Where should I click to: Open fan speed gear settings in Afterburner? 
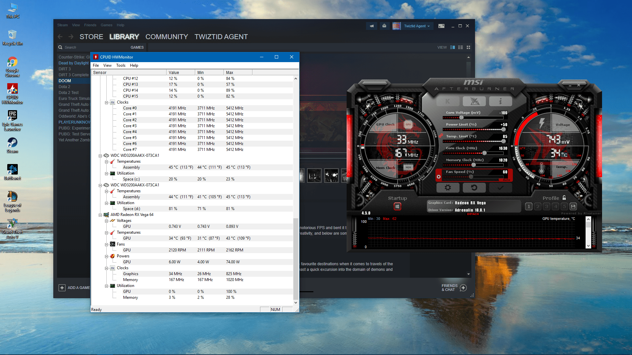(438, 177)
